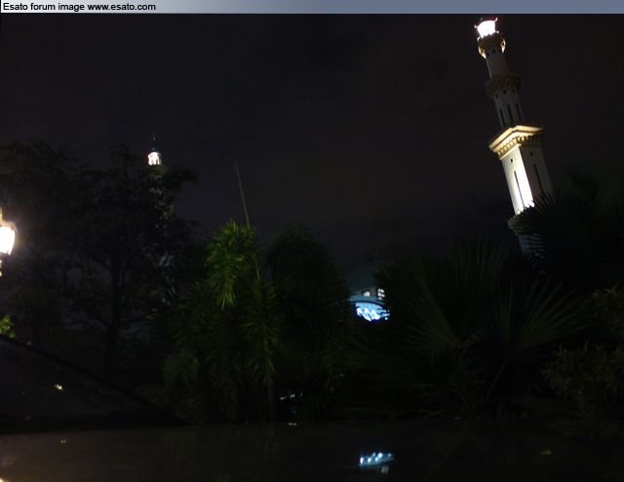Click the Esato forum image header text
Viewport: 624px width, 482px height.
(x=79, y=7)
